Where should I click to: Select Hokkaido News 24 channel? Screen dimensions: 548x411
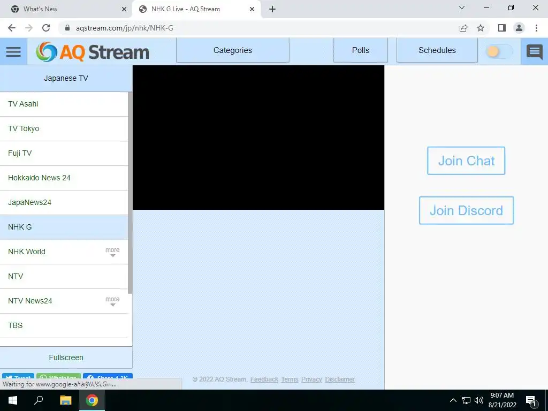64,178
